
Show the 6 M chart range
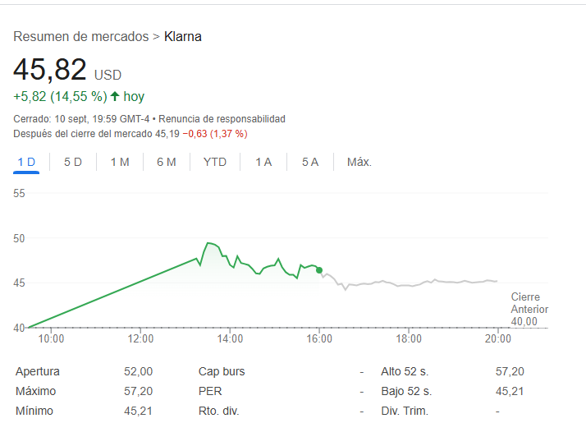[x=167, y=162]
